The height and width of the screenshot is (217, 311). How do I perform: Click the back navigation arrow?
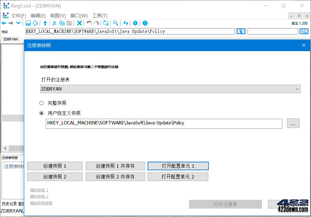(x=4, y=23)
